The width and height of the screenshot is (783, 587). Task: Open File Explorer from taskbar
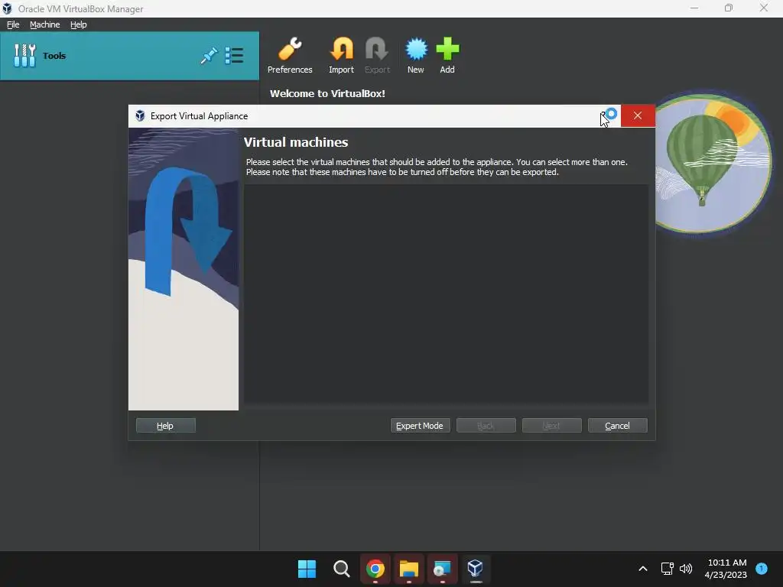pyautogui.click(x=408, y=569)
